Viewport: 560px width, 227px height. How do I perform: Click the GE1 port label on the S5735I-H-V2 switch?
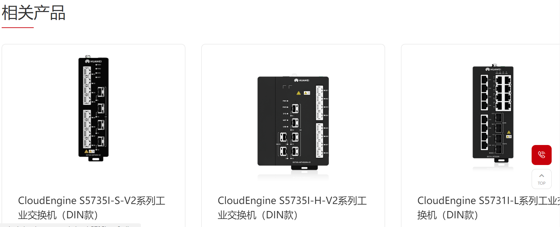[x=326, y=90]
